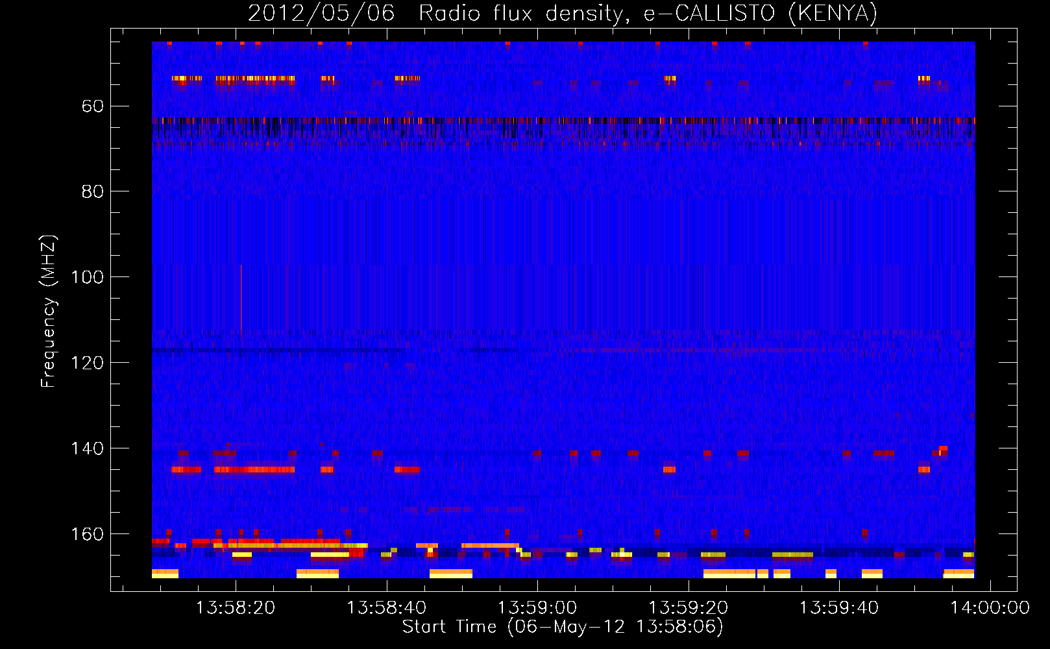The image size is (1050, 649).
Task: Click the y-axis tick label '60'
Action: click(x=93, y=106)
